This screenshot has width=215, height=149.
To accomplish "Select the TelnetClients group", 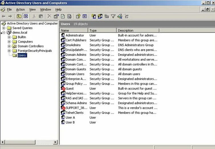I will click(74, 113).
